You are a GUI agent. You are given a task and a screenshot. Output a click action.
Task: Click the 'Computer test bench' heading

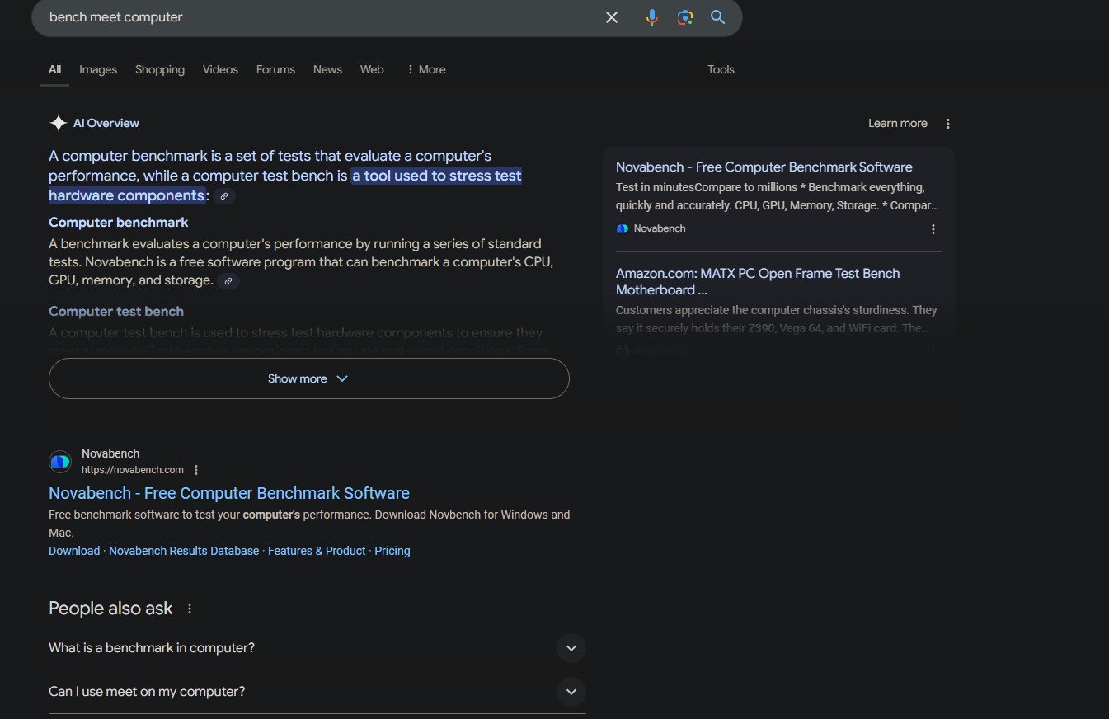click(116, 312)
